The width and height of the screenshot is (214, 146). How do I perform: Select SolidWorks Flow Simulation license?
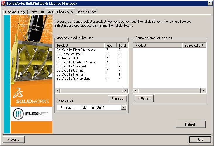click(76, 50)
